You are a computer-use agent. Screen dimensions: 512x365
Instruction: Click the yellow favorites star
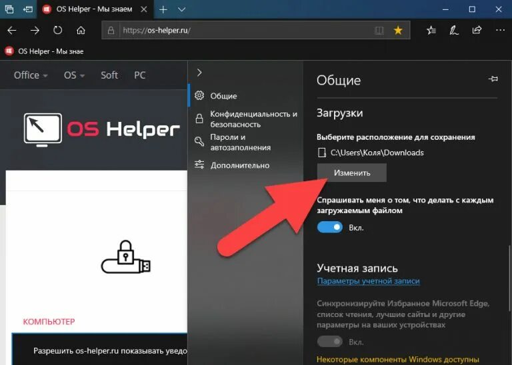[x=398, y=31]
